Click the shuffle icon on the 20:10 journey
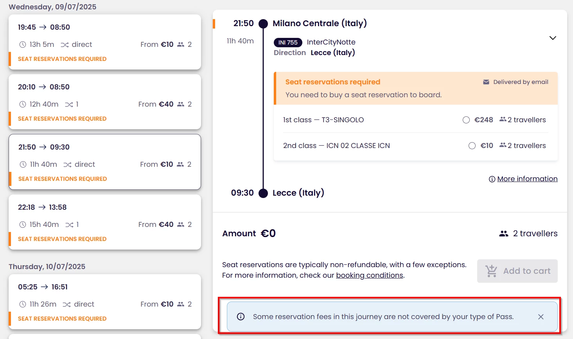573x339 pixels. [x=69, y=105]
